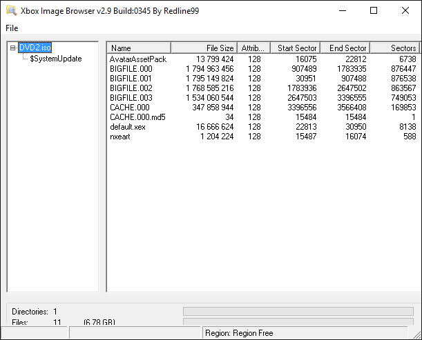Viewport: 422px width, 340px height.
Task: Sort by File Size column header
Action: 204,48
